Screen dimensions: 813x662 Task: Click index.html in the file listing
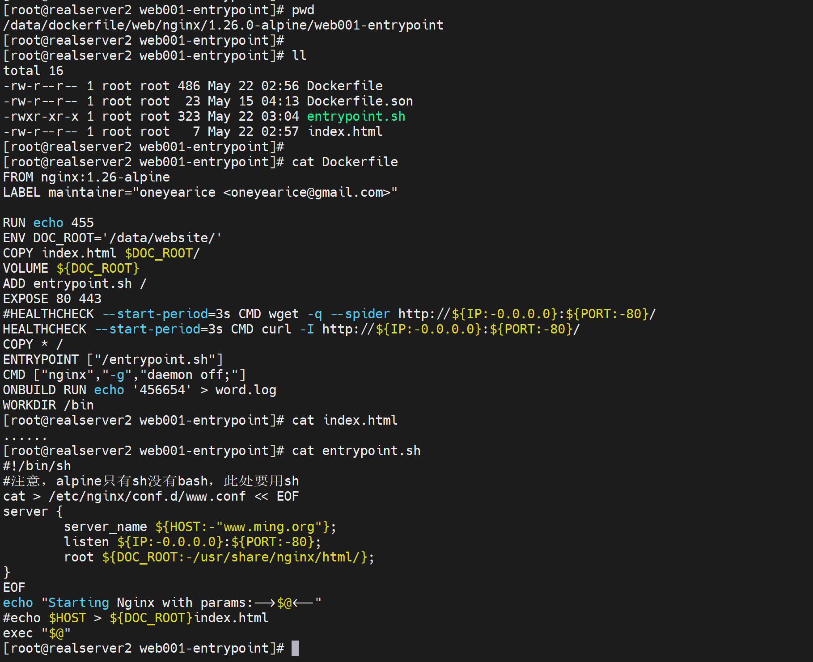tap(345, 131)
